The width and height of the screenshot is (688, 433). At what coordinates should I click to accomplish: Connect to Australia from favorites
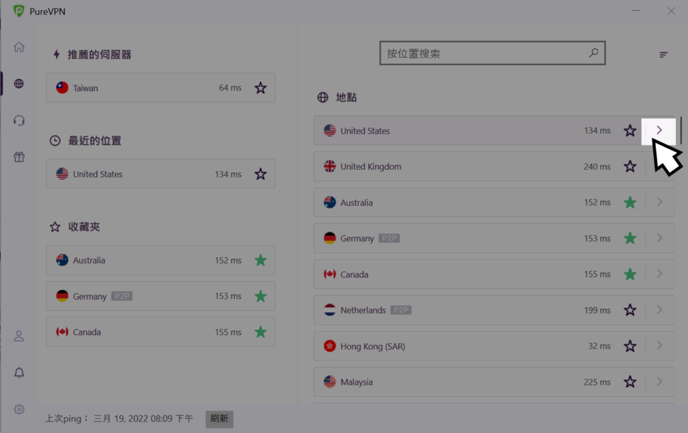[x=161, y=260]
